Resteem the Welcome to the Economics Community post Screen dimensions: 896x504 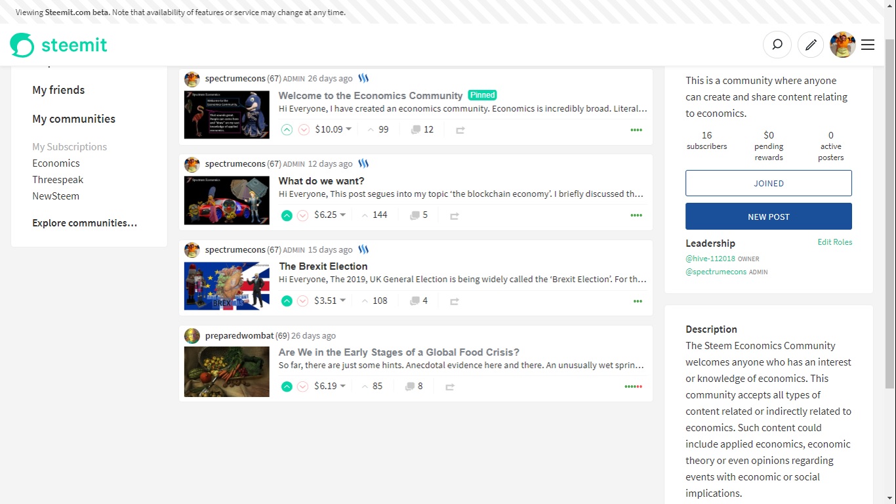460,130
